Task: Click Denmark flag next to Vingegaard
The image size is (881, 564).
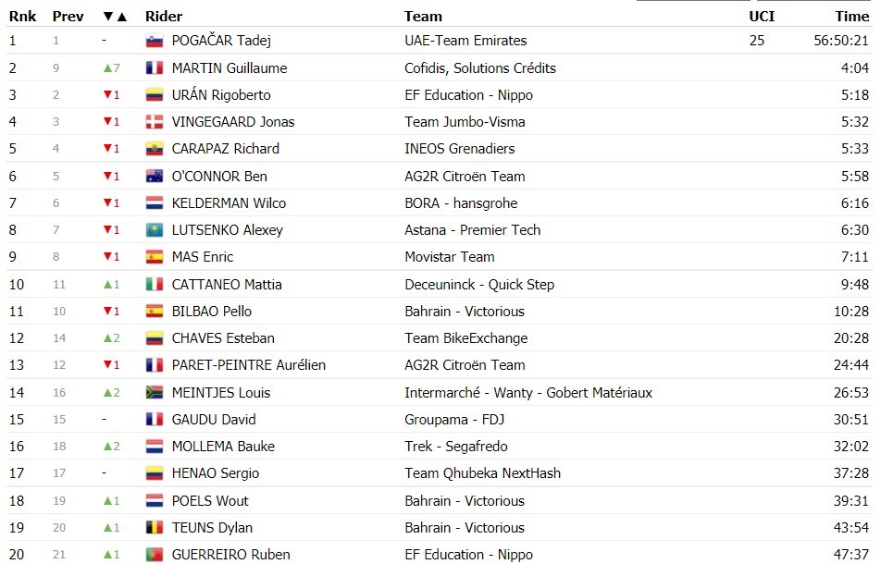Action: pos(155,122)
